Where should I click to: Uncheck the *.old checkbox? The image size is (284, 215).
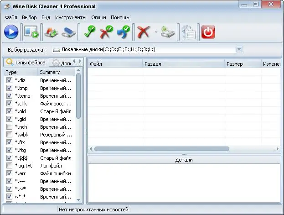click(x=9, y=111)
